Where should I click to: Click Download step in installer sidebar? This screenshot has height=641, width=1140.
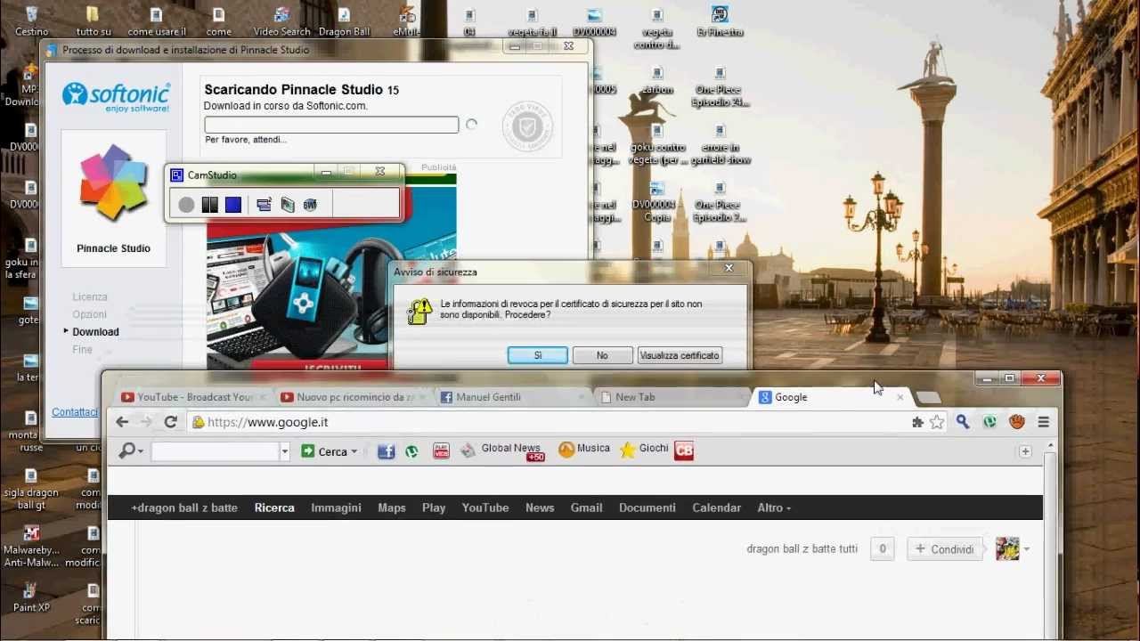click(95, 332)
